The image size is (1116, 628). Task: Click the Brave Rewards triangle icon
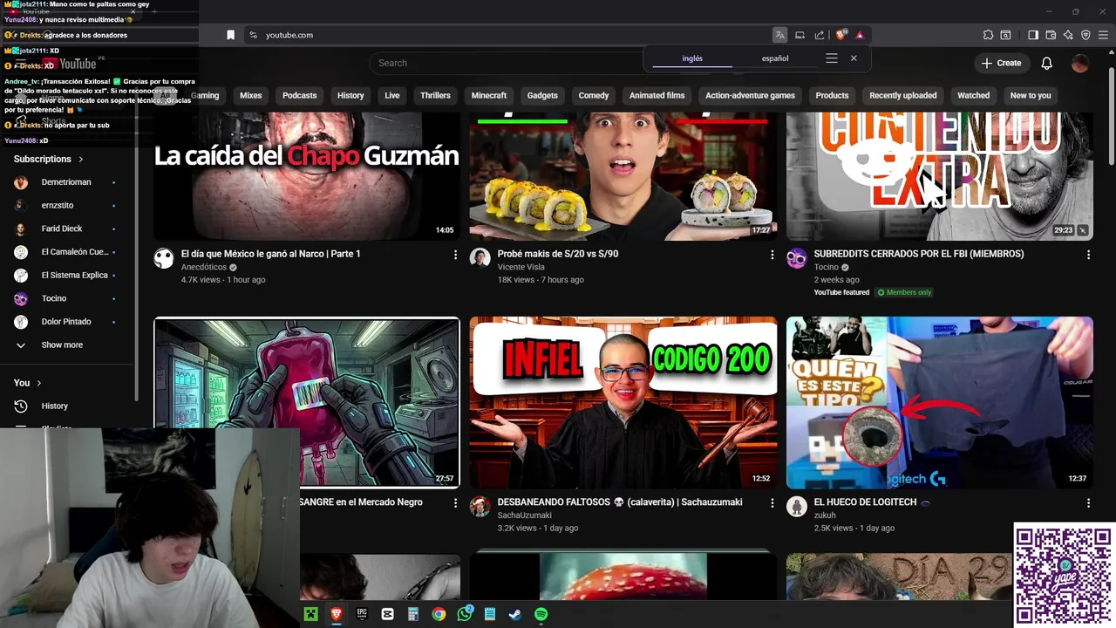click(860, 35)
